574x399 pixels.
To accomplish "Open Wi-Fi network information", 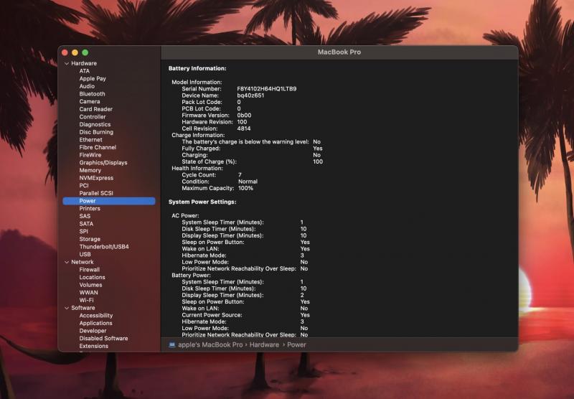I will click(x=86, y=300).
